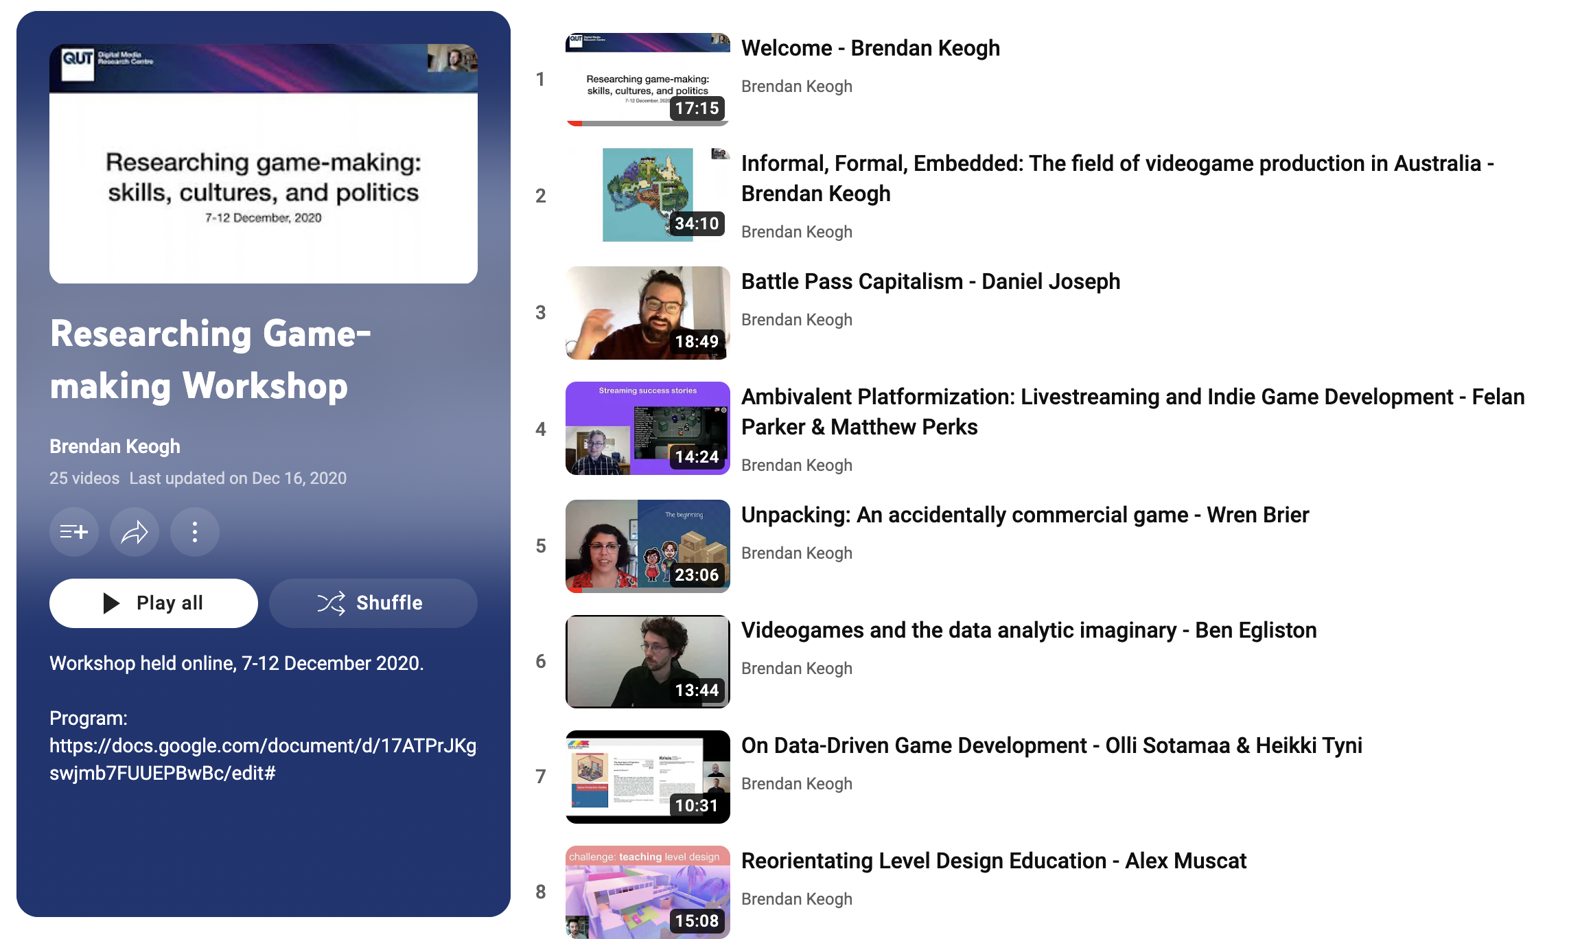
Task: Click the share arrow icon
Action: tap(135, 532)
